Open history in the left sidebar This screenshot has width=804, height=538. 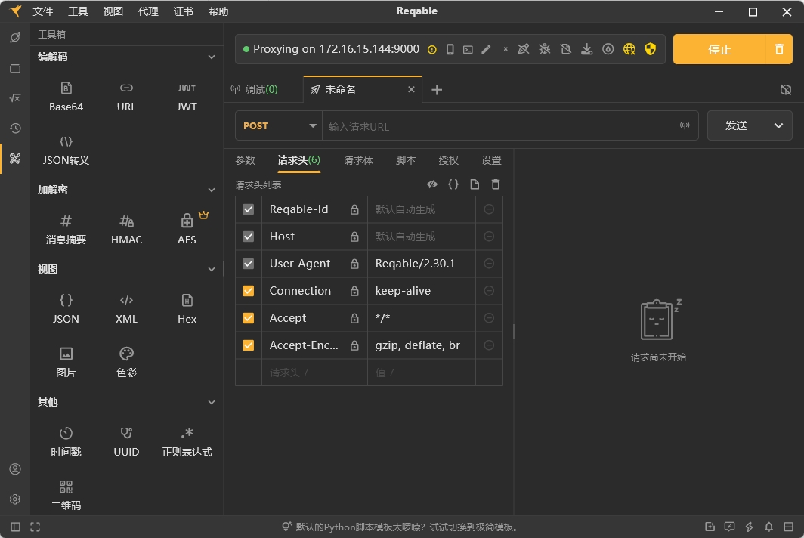pyautogui.click(x=15, y=128)
